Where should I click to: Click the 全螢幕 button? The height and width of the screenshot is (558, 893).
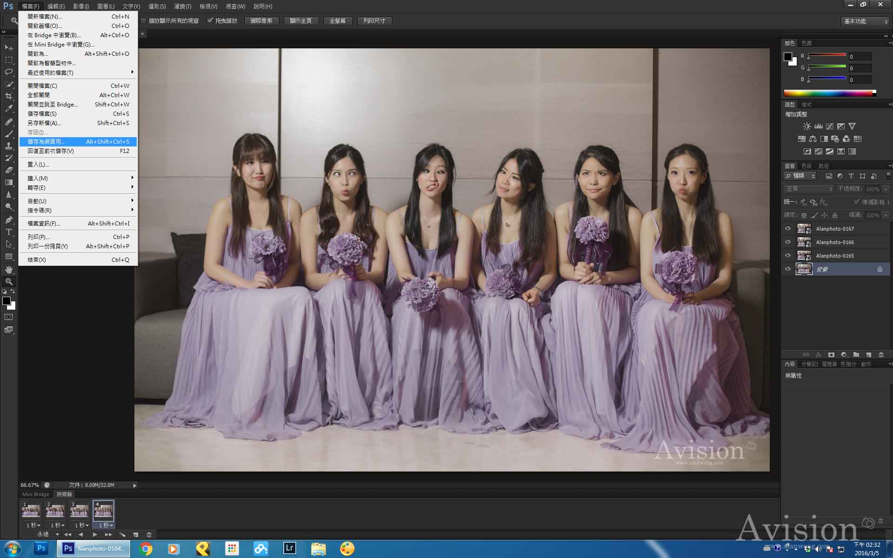[338, 21]
